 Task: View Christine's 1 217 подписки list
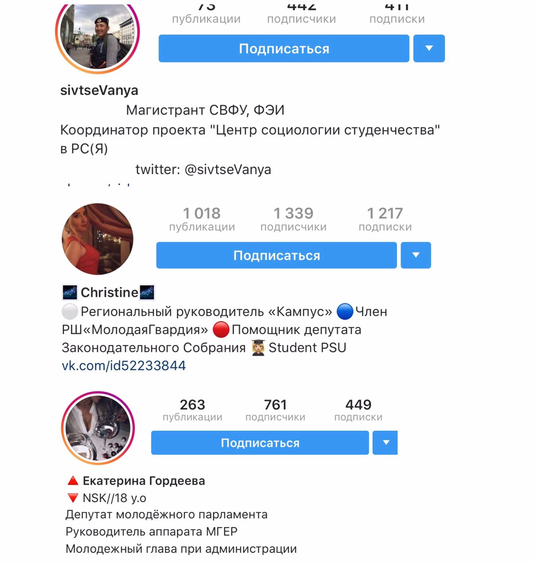[385, 219]
